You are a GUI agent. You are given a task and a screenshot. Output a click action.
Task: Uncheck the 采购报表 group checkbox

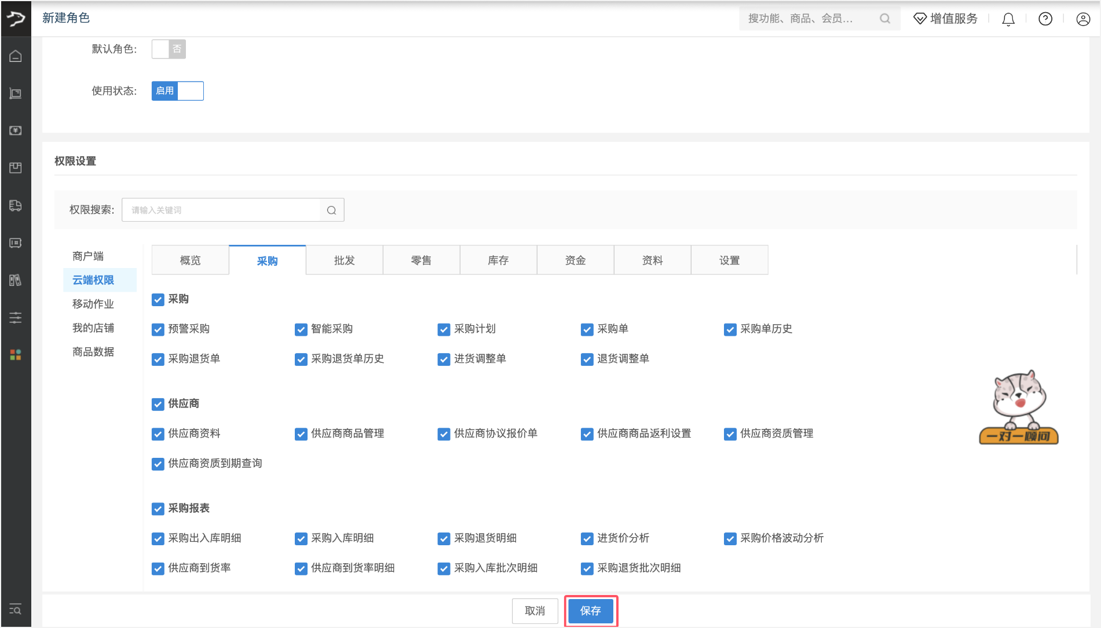tap(158, 509)
